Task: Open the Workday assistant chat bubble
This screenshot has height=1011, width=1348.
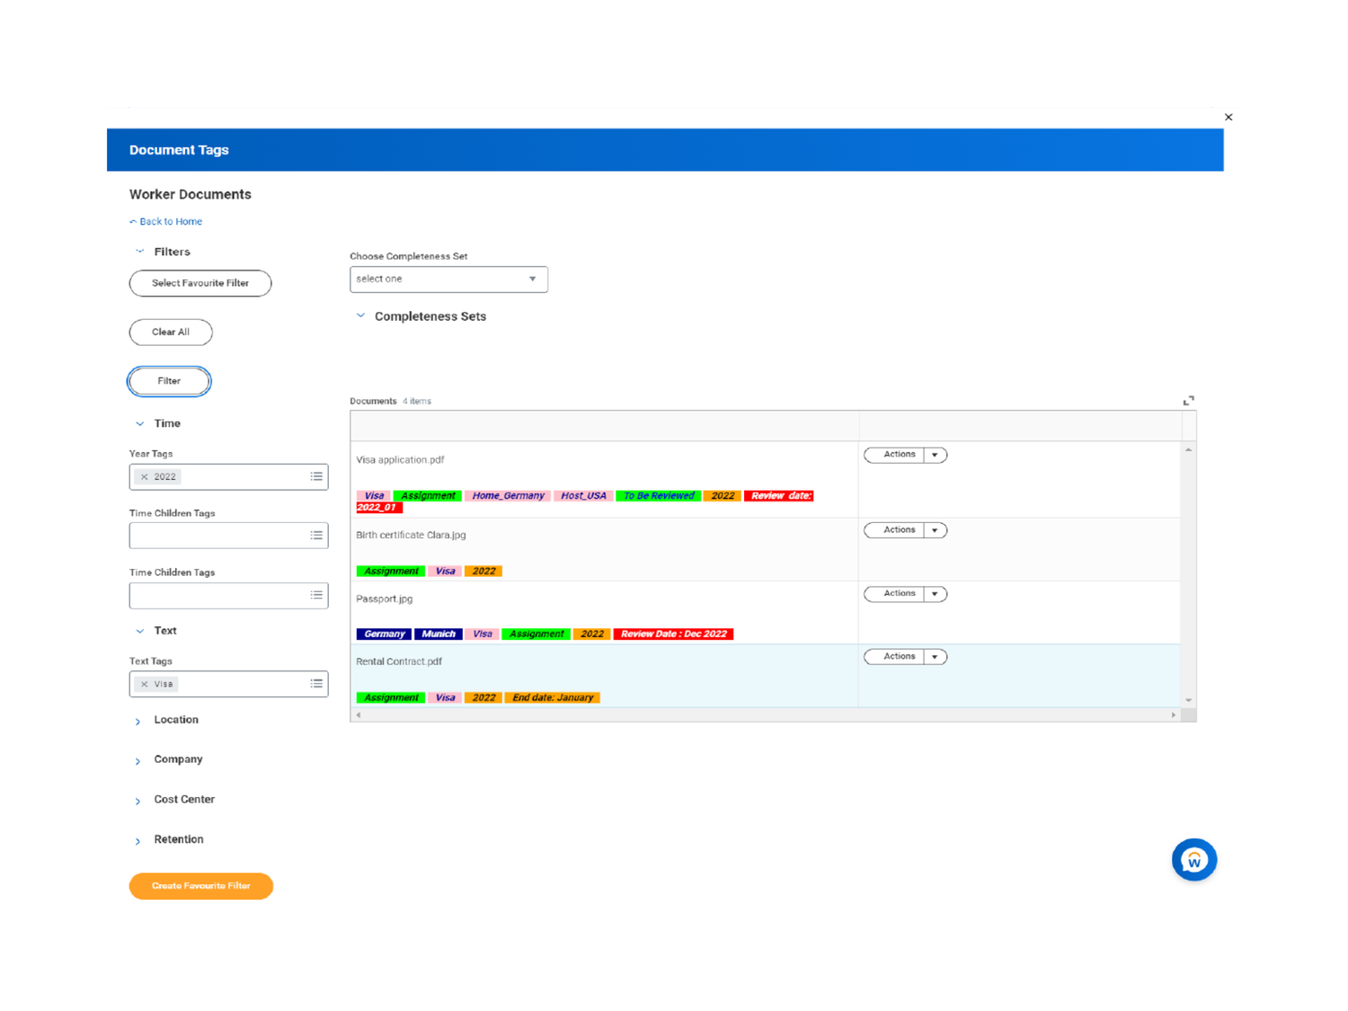Action: click(1193, 859)
